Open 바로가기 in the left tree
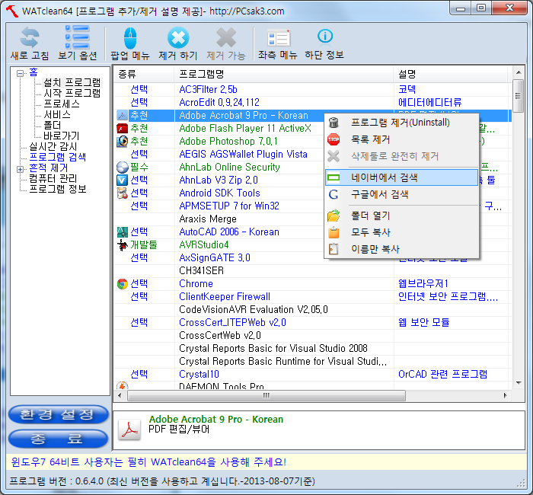The image size is (533, 495). coord(61,136)
